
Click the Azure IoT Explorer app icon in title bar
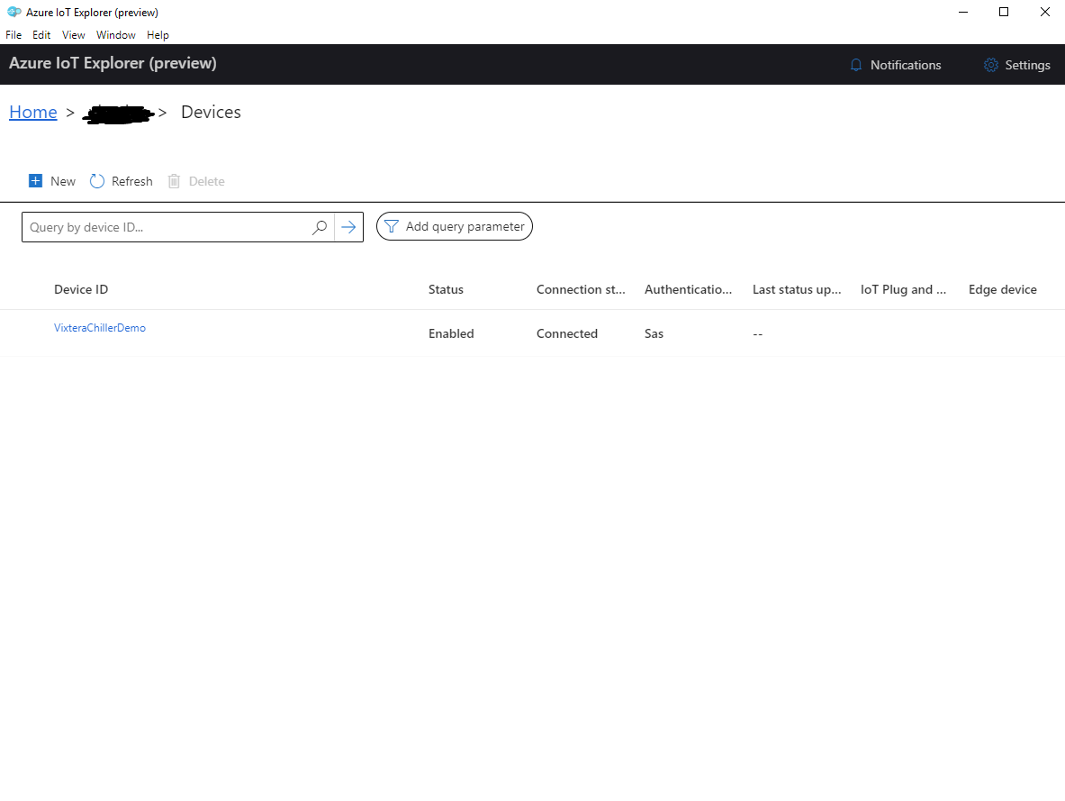point(14,13)
